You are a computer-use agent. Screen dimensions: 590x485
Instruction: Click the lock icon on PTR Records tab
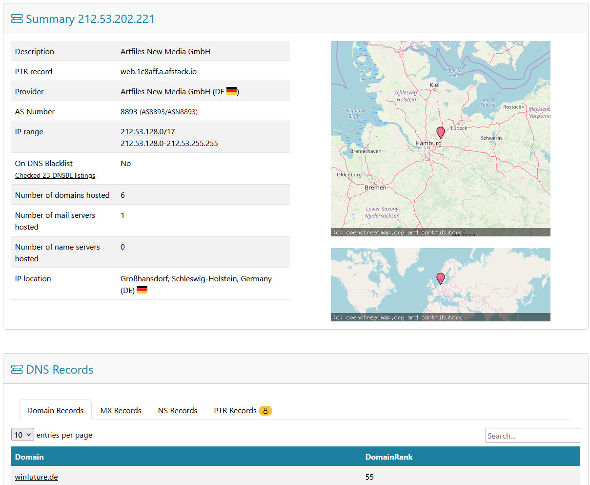click(x=265, y=411)
